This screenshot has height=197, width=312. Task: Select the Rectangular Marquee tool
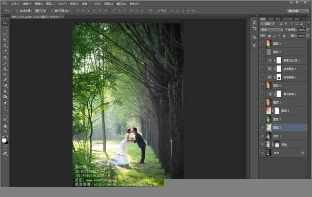click(5, 29)
